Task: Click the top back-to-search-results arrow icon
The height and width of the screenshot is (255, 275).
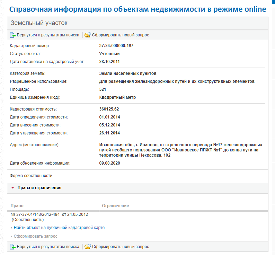Action: [13, 35]
